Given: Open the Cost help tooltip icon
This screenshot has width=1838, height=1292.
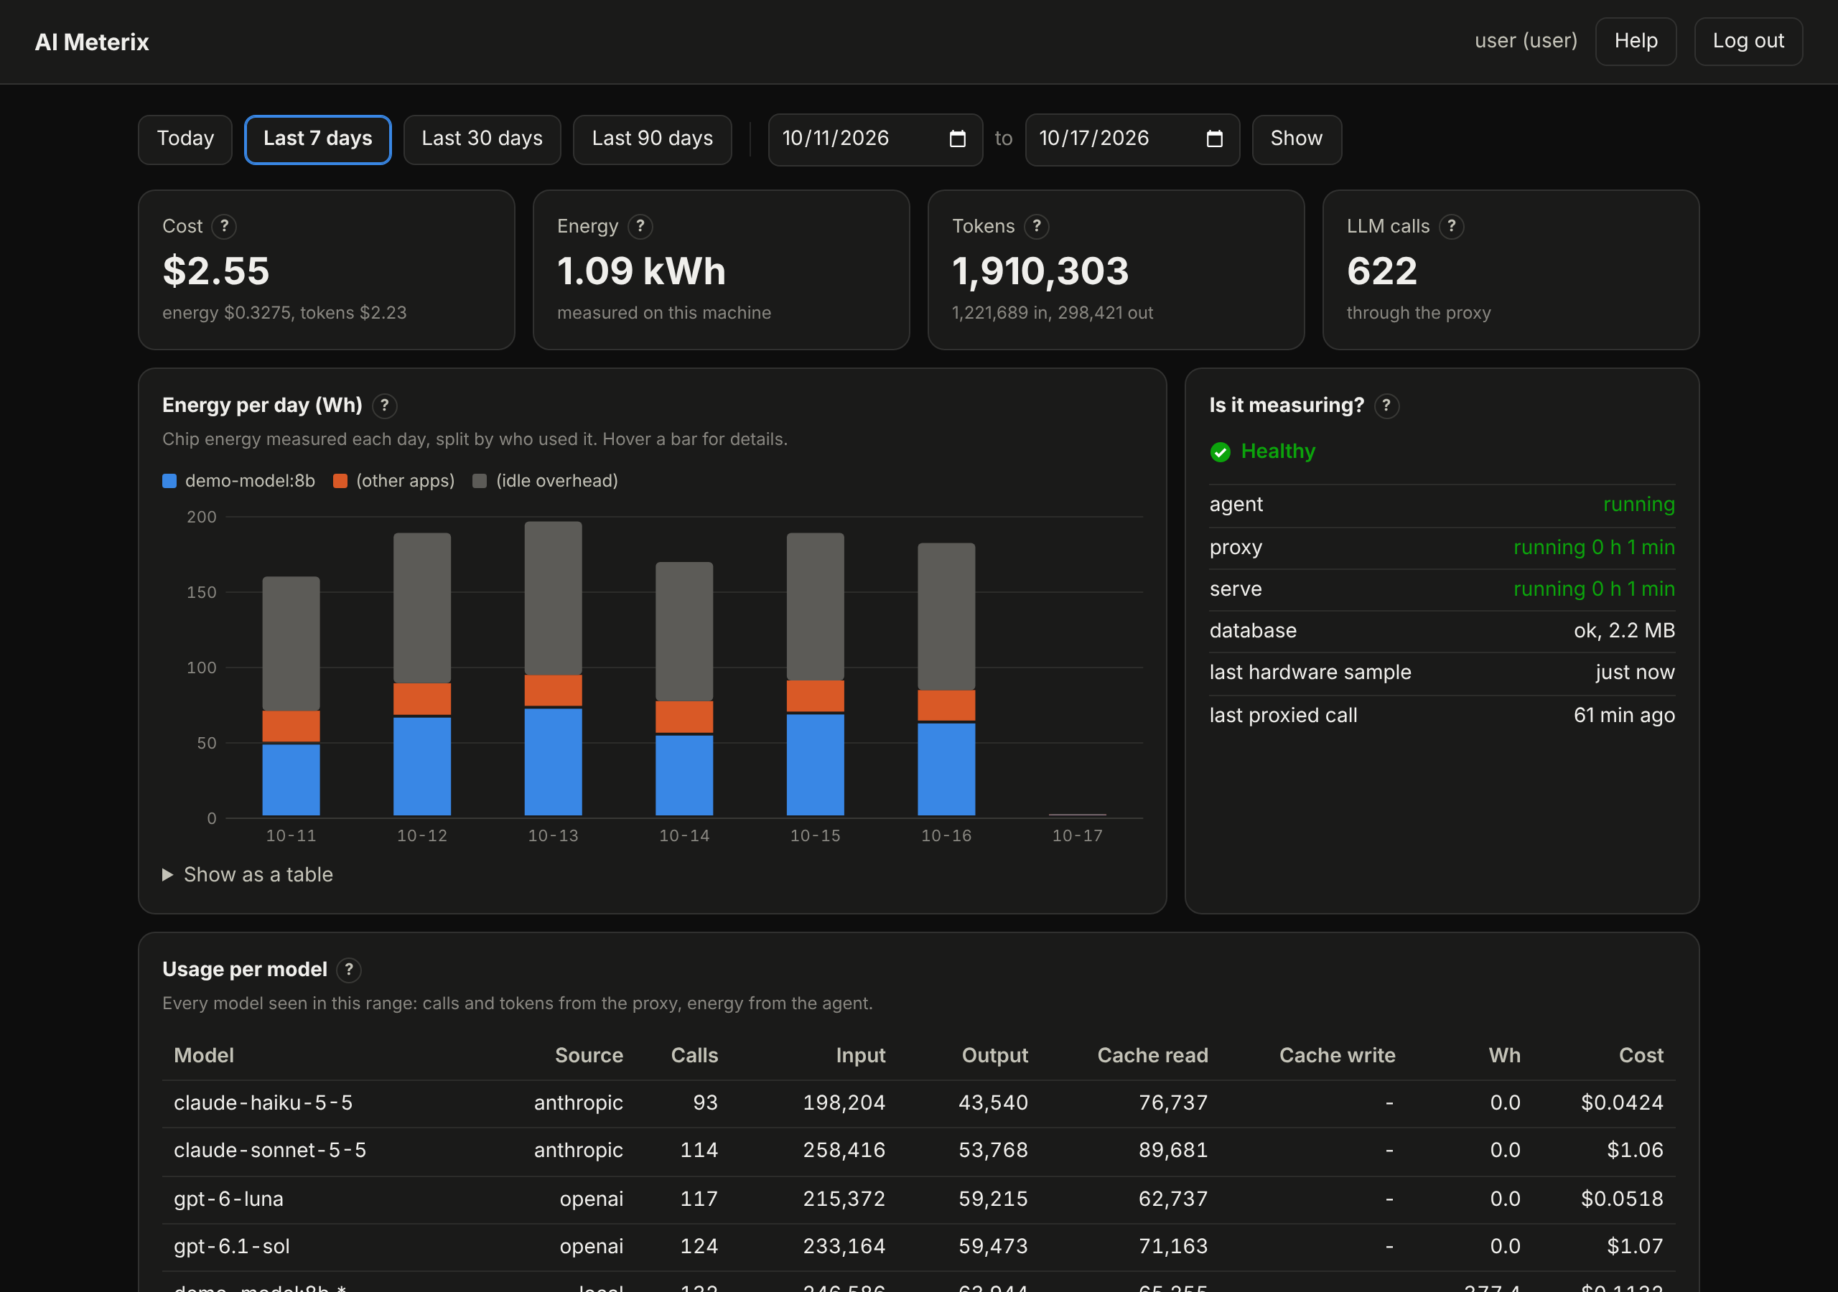Looking at the screenshot, I should coord(224,227).
